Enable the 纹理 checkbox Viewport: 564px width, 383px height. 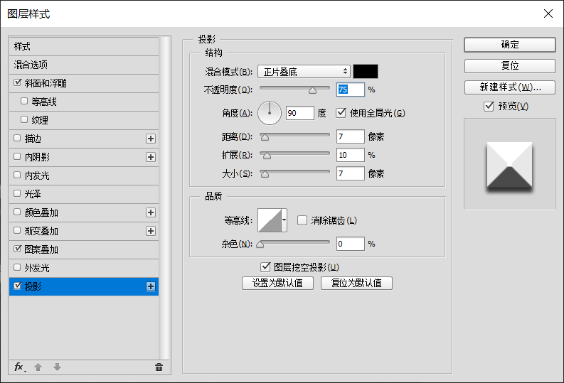[24, 119]
